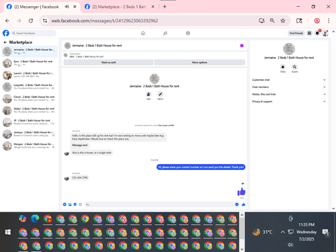The width and height of the screenshot is (336, 252).
Task: Open a new browser tab
Action: [x=165, y=7]
